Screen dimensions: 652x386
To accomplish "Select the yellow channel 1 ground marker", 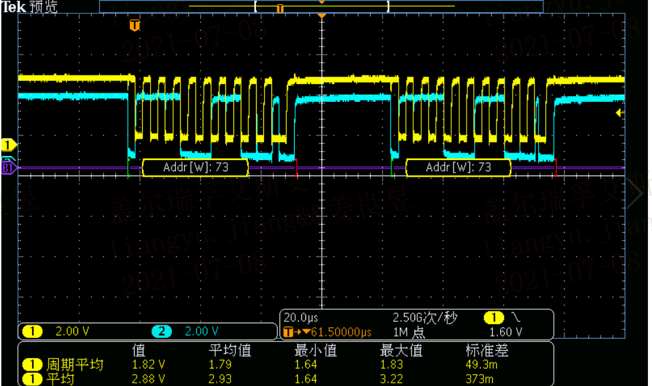I will click(8, 145).
